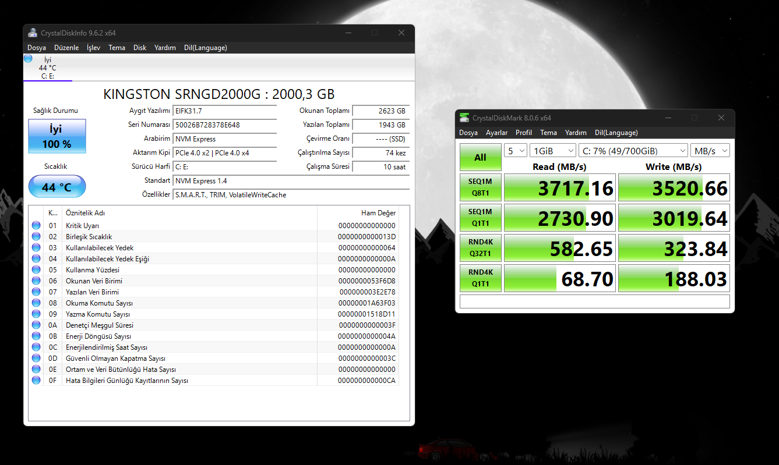Start the RND4K Q32T1 test
Screen dimensions: 779x465
[x=480, y=248]
